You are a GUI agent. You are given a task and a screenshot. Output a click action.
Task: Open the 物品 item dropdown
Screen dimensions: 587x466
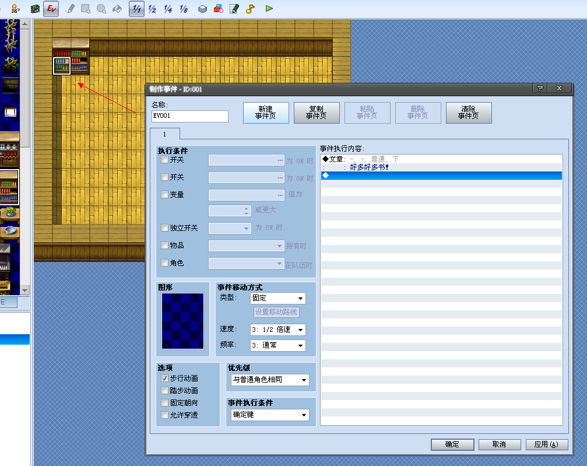tap(247, 246)
